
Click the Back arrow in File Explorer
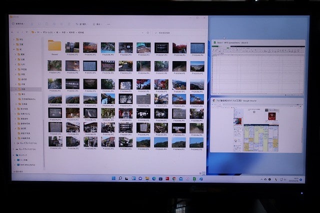[x=13, y=32]
